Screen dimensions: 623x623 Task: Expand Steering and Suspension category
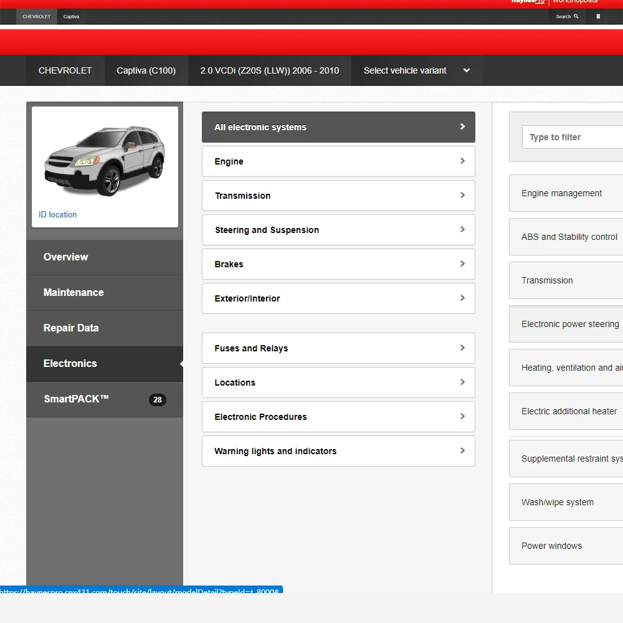[338, 230]
